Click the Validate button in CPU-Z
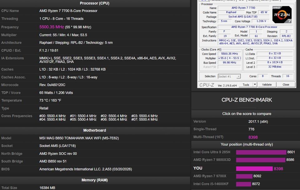This screenshot has height=190, width=300. tap(267, 84)
